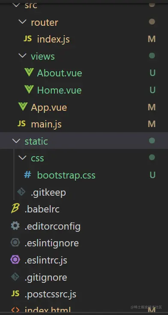Click the Vue logo beside Home.vue
The image size is (168, 315).
[x=29, y=89]
